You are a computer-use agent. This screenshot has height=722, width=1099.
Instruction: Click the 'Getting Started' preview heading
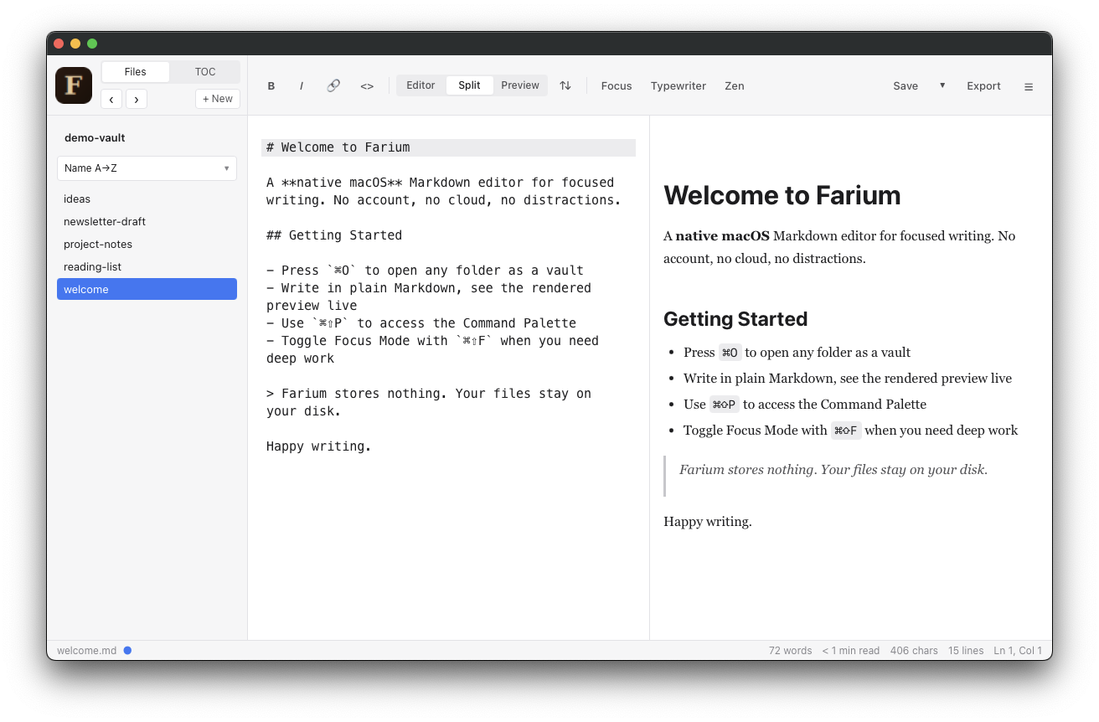tap(735, 319)
